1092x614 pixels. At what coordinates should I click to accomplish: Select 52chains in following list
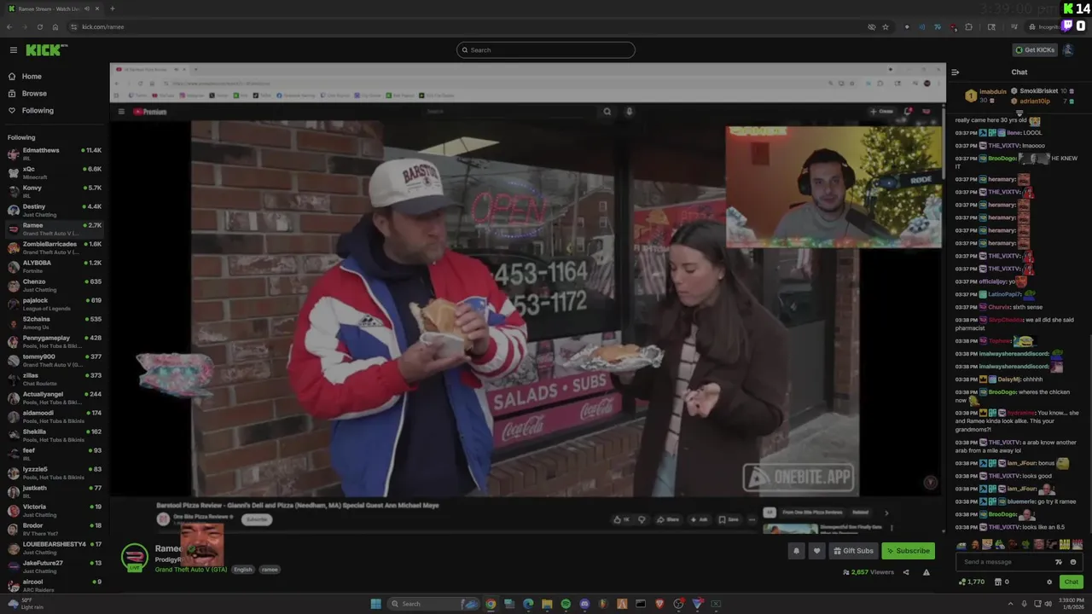tap(55, 322)
